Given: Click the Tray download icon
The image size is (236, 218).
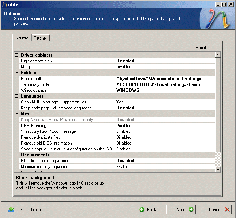Looking at the screenshot, I should pos(11,210).
